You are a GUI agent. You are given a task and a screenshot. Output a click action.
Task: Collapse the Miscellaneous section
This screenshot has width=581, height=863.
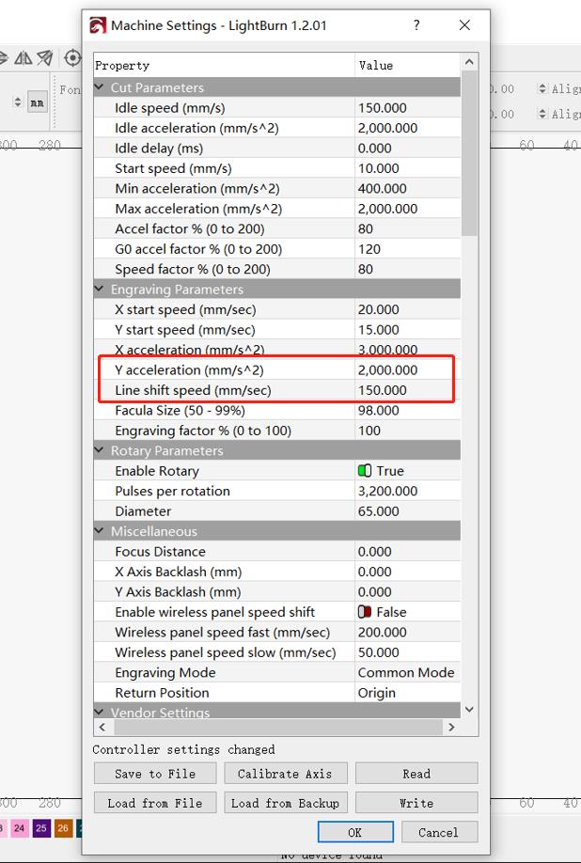(100, 531)
